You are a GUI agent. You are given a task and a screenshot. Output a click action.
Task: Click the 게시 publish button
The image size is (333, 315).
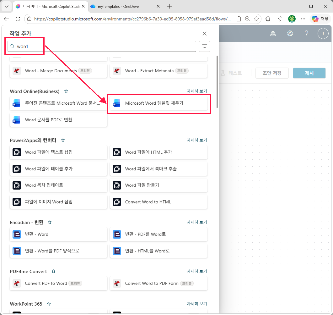pos(309,73)
